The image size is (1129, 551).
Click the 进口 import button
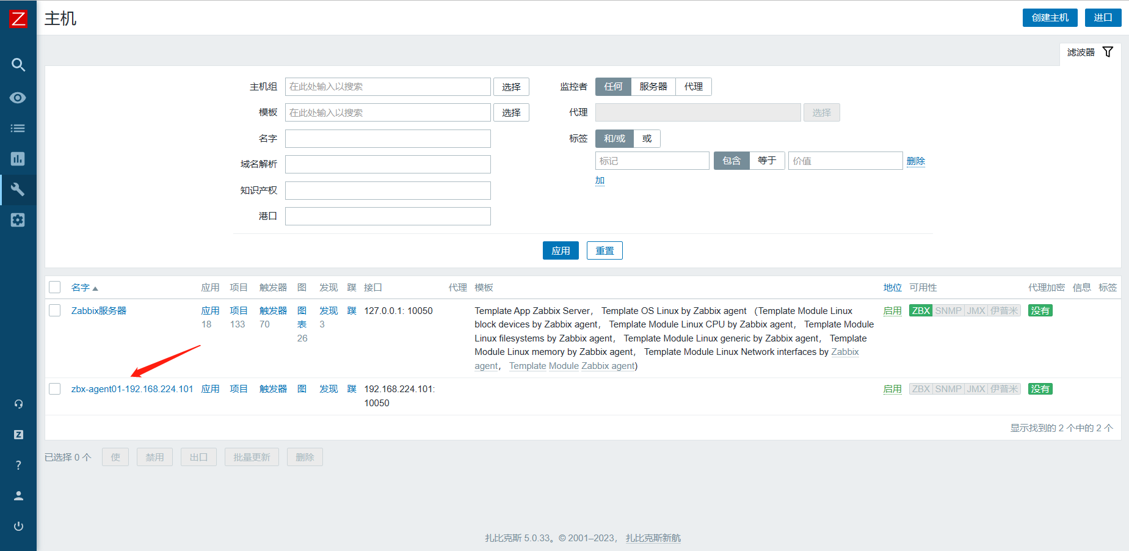(x=1103, y=18)
